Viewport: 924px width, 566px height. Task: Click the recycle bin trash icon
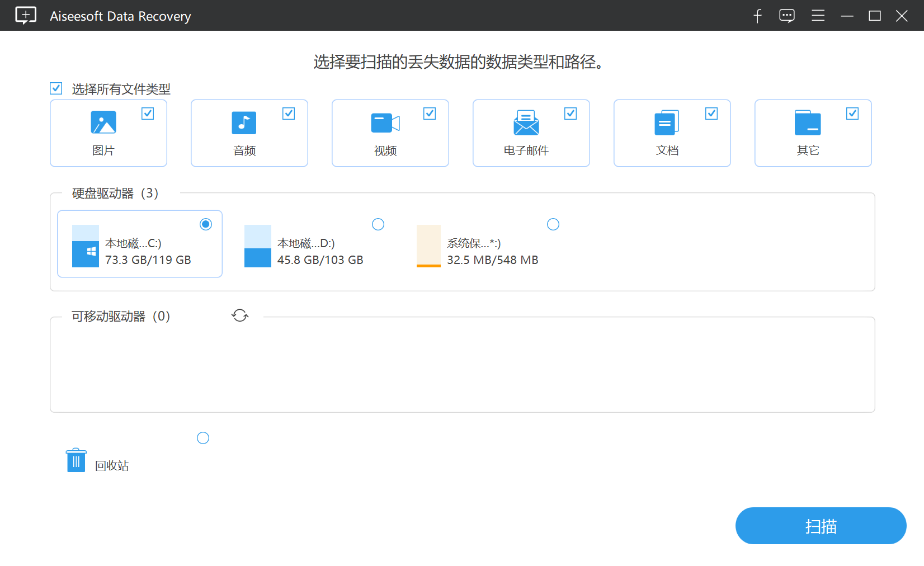point(76,460)
